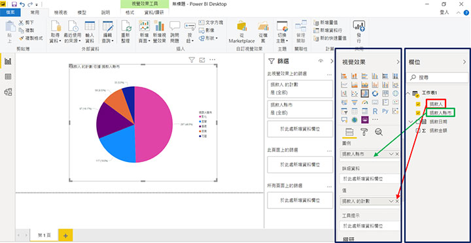
Task: Open the Format paint roller tab
Action: pos(364,132)
